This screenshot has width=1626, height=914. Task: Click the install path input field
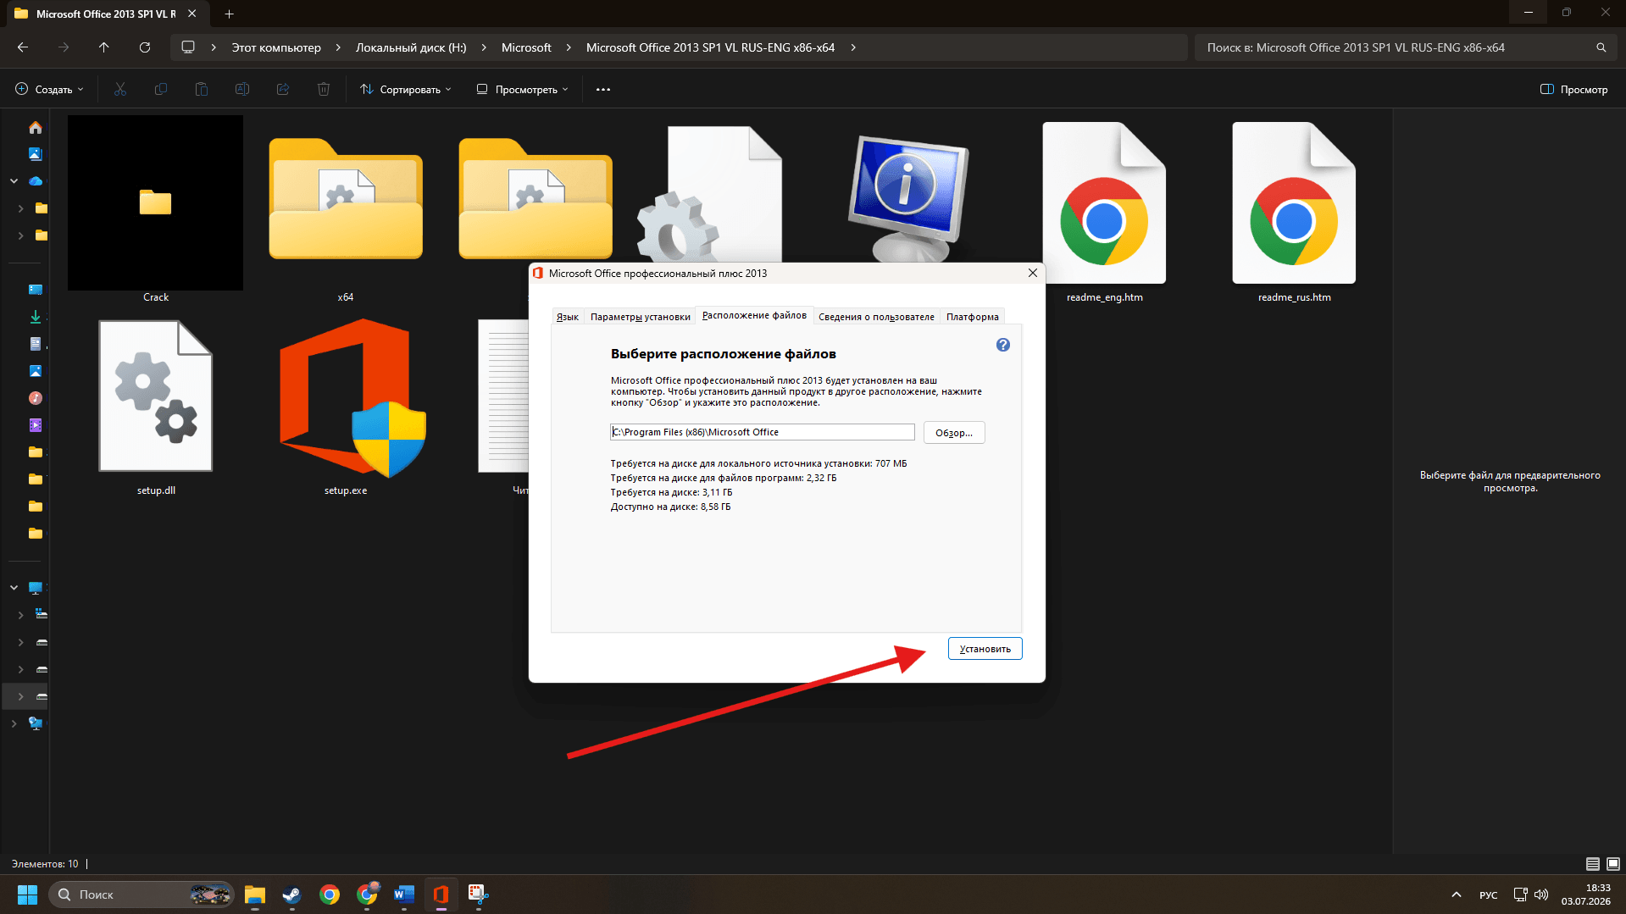(x=763, y=432)
